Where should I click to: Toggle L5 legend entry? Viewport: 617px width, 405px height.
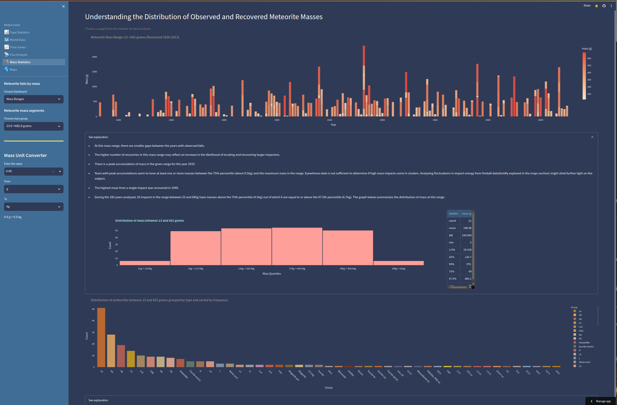point(577,323)
